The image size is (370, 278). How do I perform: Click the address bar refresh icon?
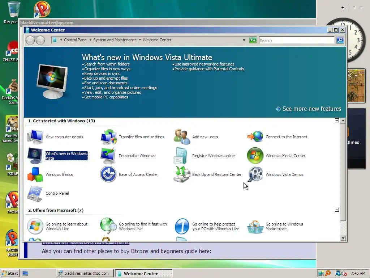(x=253, y=40)
